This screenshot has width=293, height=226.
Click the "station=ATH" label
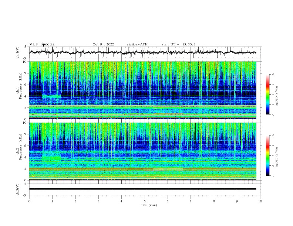point(137,44)
